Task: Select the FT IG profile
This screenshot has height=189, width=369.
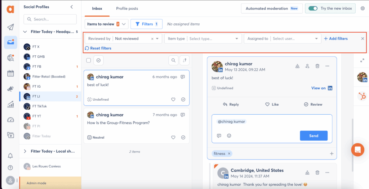Action: click(x=50, y=86)
